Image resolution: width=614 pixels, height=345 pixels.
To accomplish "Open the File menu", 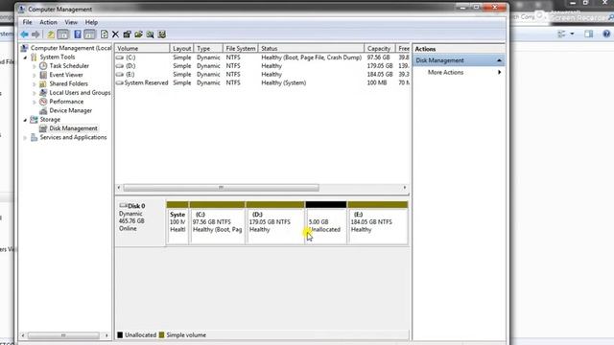I will [27, 22].
